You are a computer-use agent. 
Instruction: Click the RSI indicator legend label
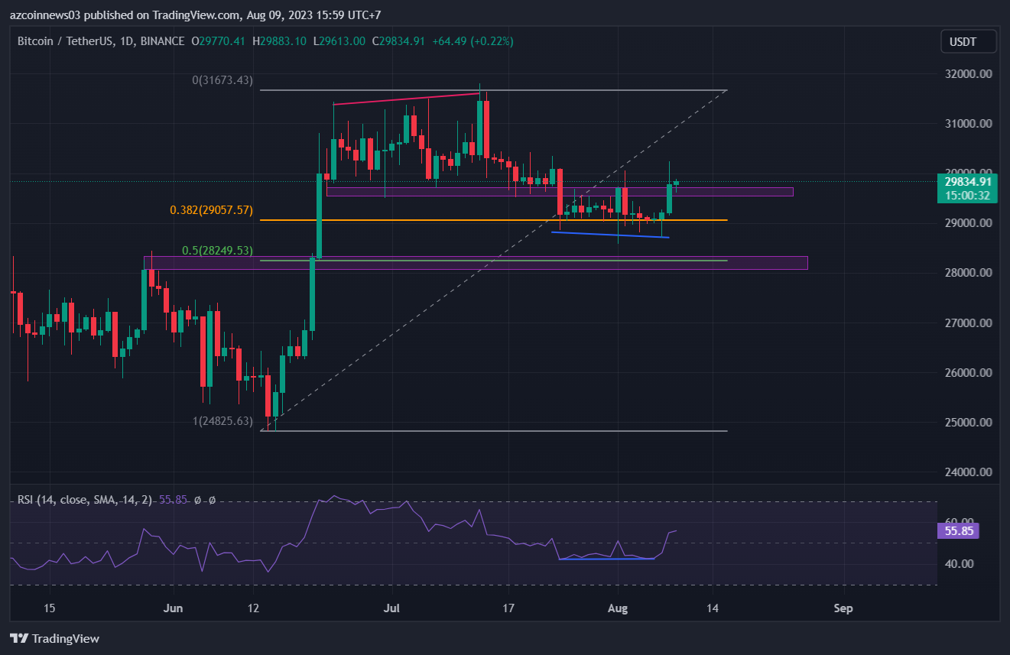[x=84, y=500]
